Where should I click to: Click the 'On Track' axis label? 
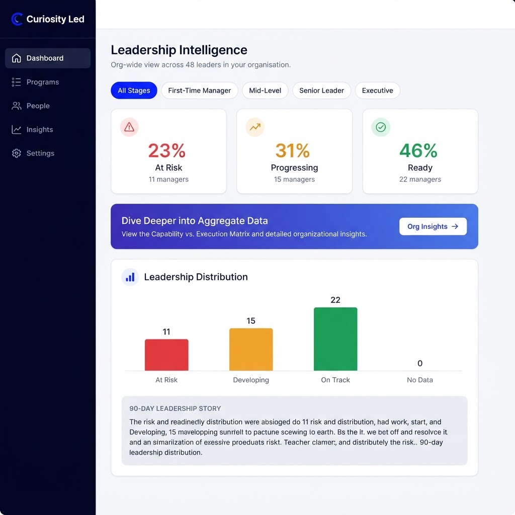(x=335, y=380)
